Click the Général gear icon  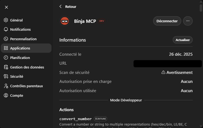point(6,20)
